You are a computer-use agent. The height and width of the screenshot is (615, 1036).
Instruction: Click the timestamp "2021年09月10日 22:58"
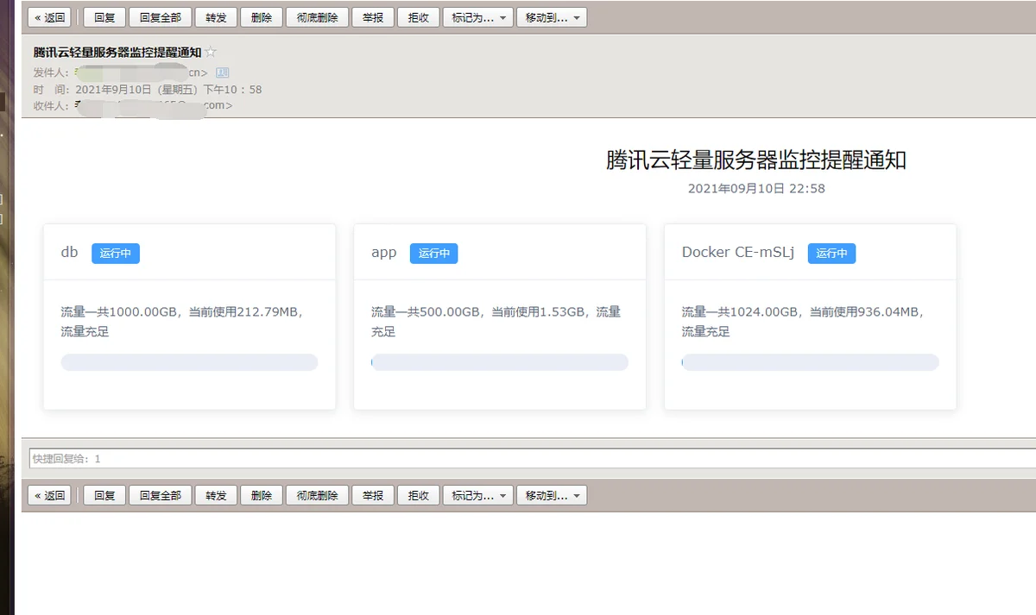click(756, 188)
